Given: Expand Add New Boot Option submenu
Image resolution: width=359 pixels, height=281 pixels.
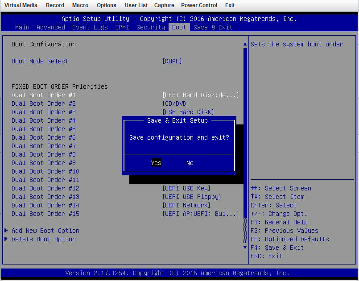Looking at the screenshot, I should [45, 231].
